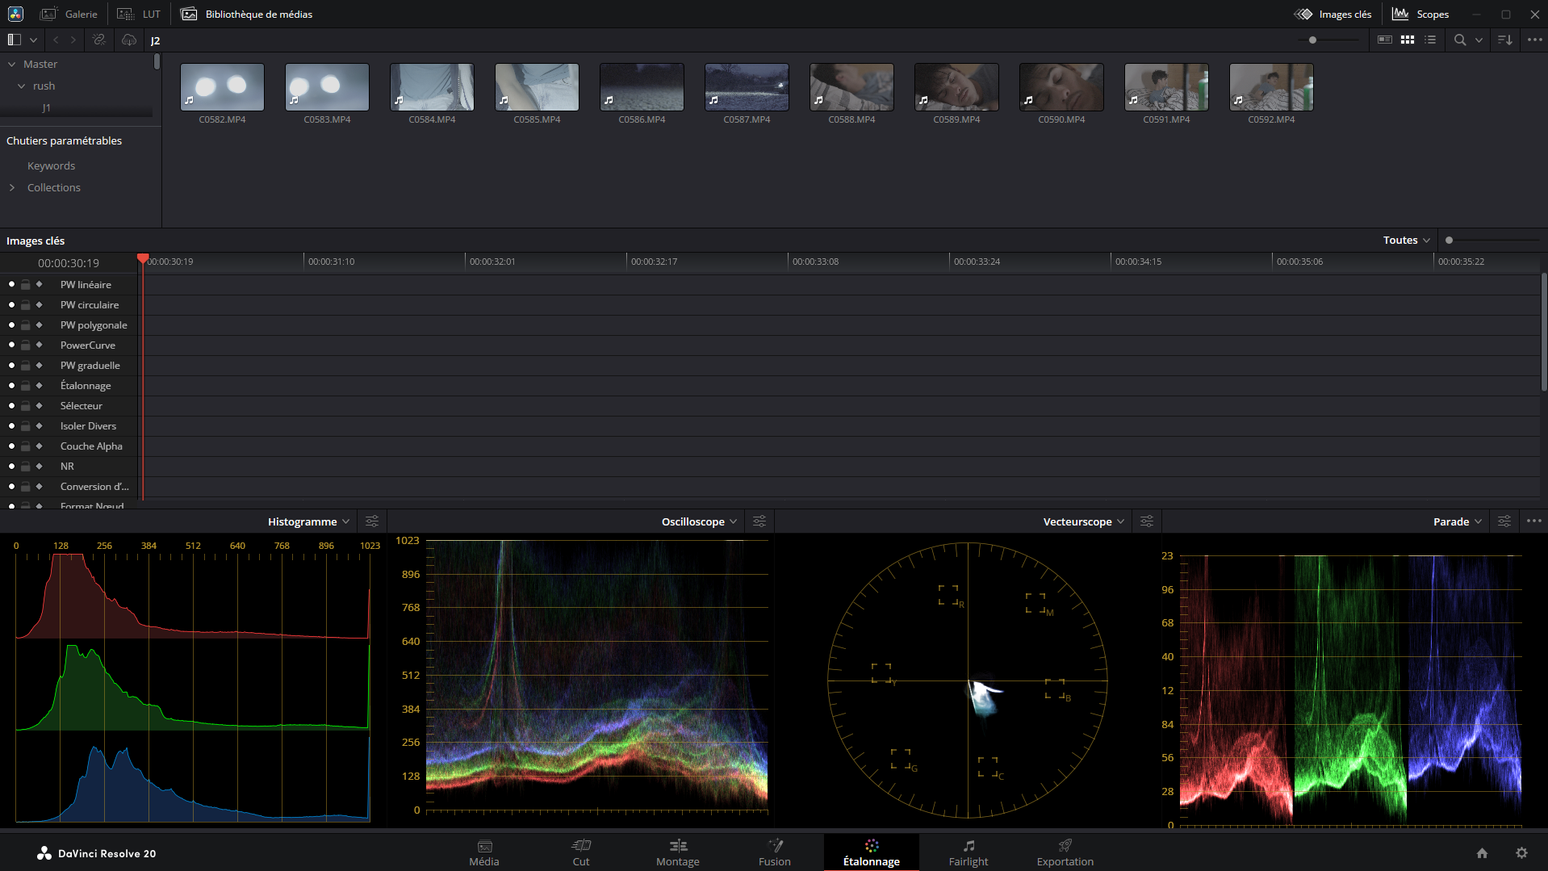Switch to the Montage page
The width and height of the screenshot is (1548, 871).
click(x=677, y=852)
